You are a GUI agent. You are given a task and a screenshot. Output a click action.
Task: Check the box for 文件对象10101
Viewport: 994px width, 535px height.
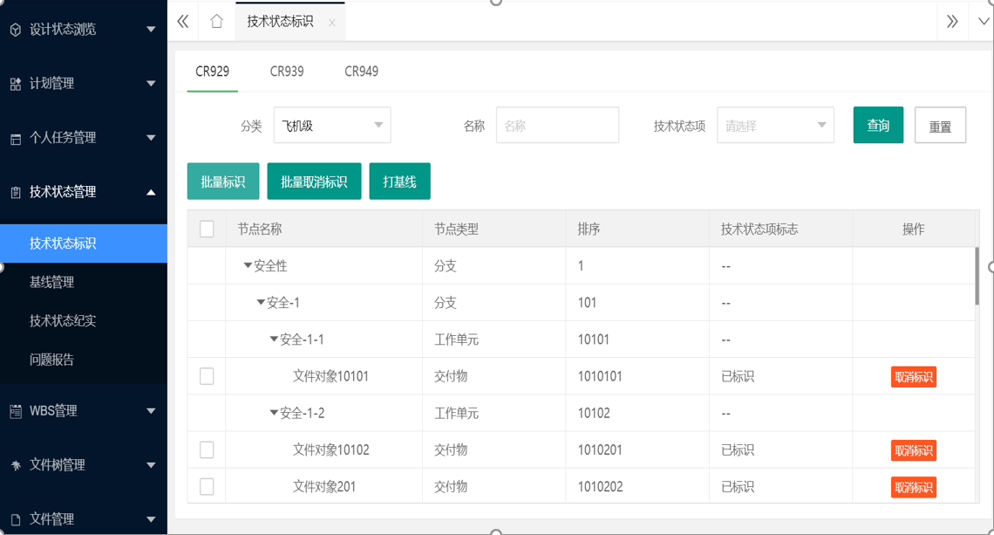click(207, 376)
